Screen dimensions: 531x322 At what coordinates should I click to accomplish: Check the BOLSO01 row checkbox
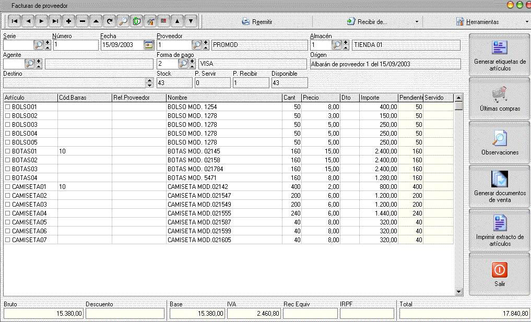[8, 106]
